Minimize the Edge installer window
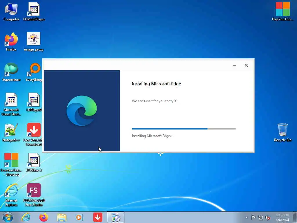Image resolution: width=297 pixels, height=223 pixels. pos(234,65)
